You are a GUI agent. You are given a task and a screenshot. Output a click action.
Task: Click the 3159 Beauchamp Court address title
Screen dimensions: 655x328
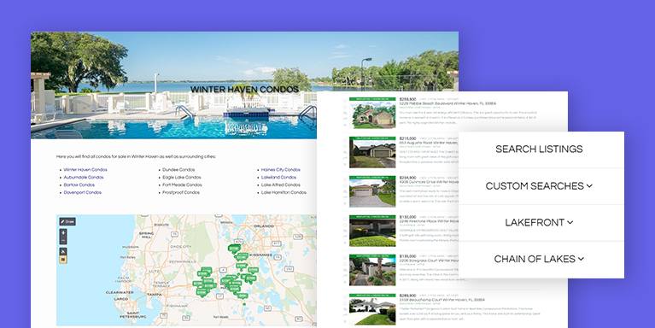442,300
